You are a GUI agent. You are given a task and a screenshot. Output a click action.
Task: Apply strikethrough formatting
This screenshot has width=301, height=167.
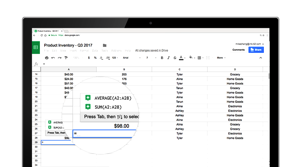coord(175,57)
